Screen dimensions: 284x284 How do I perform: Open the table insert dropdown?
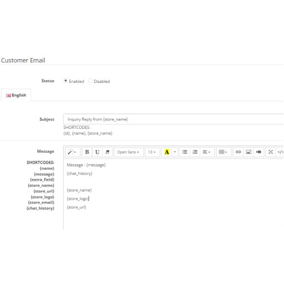(223, 152)
